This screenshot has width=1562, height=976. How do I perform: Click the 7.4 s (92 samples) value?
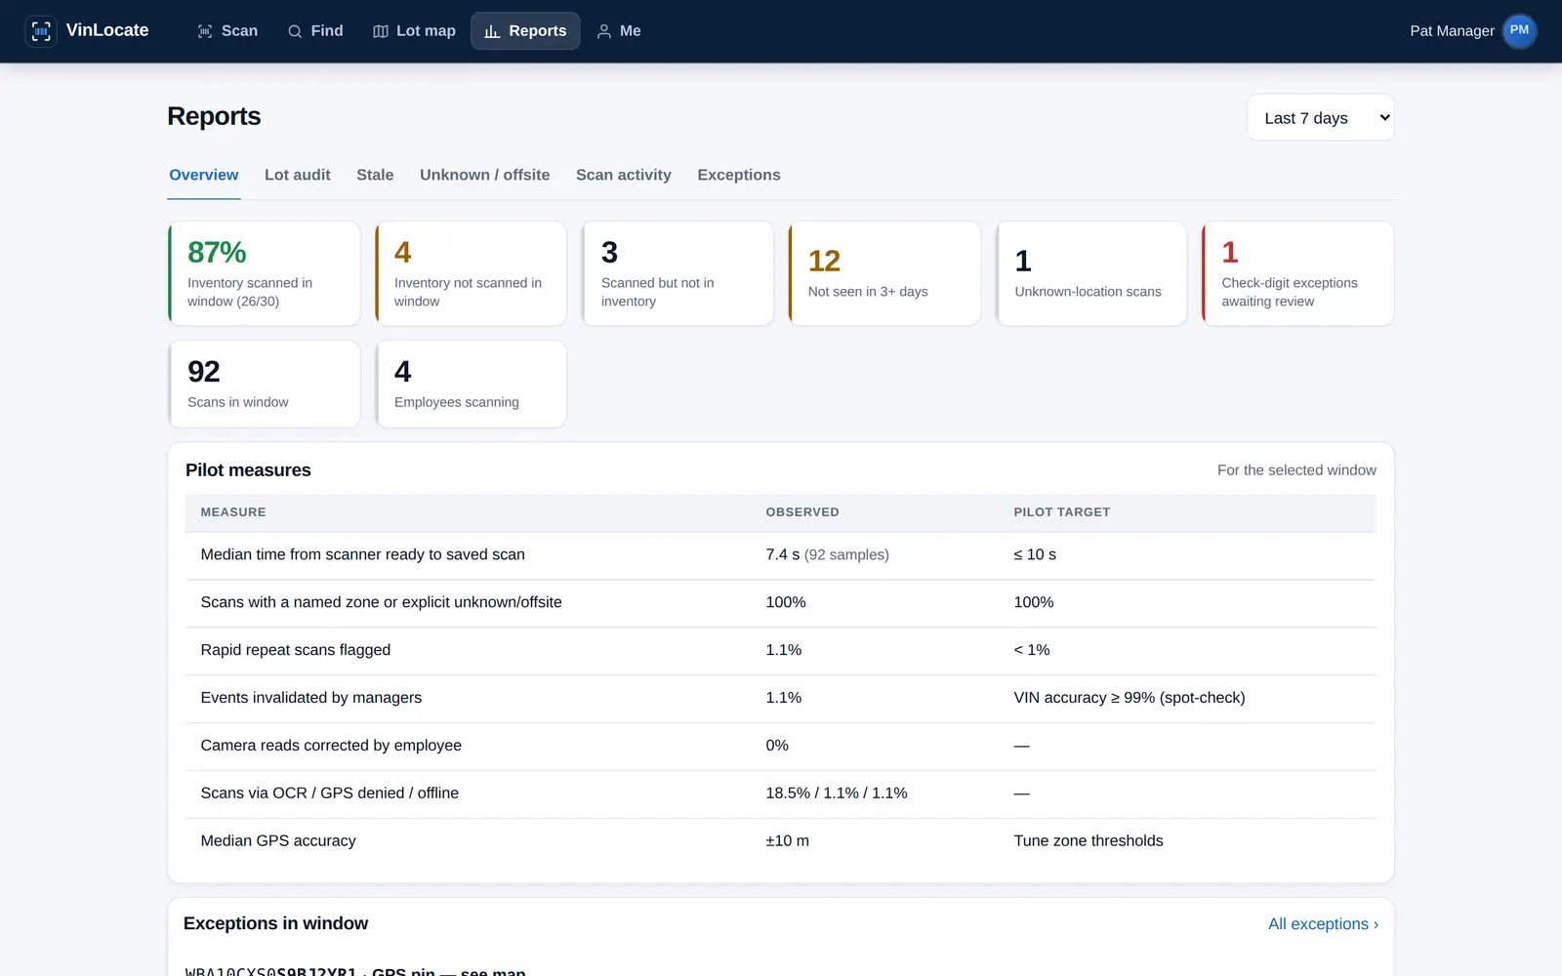[827, 554]
